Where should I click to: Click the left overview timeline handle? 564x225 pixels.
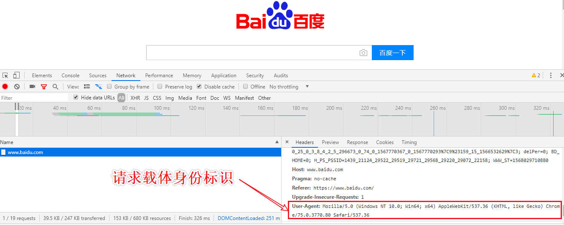click(15, 107)
